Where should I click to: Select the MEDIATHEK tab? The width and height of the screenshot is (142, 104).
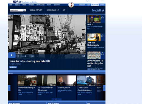point(95,5)
